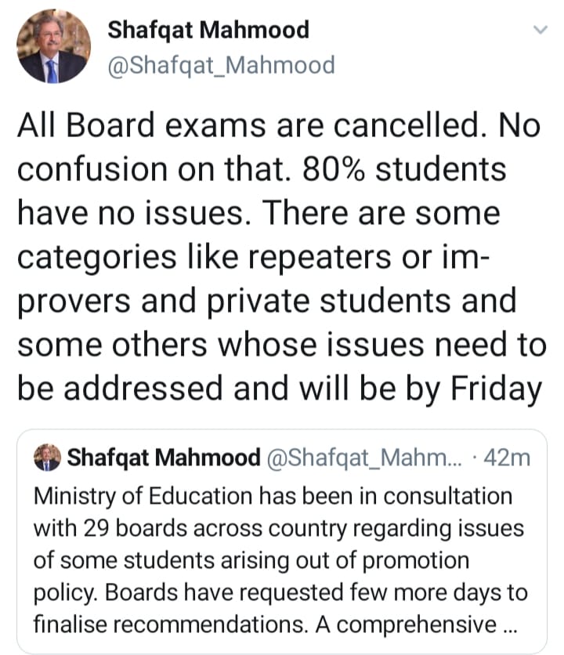Open the quoted tweet starting 'Ministry of Education'
This screenshot has width=564, height=655.
[282, 541]
